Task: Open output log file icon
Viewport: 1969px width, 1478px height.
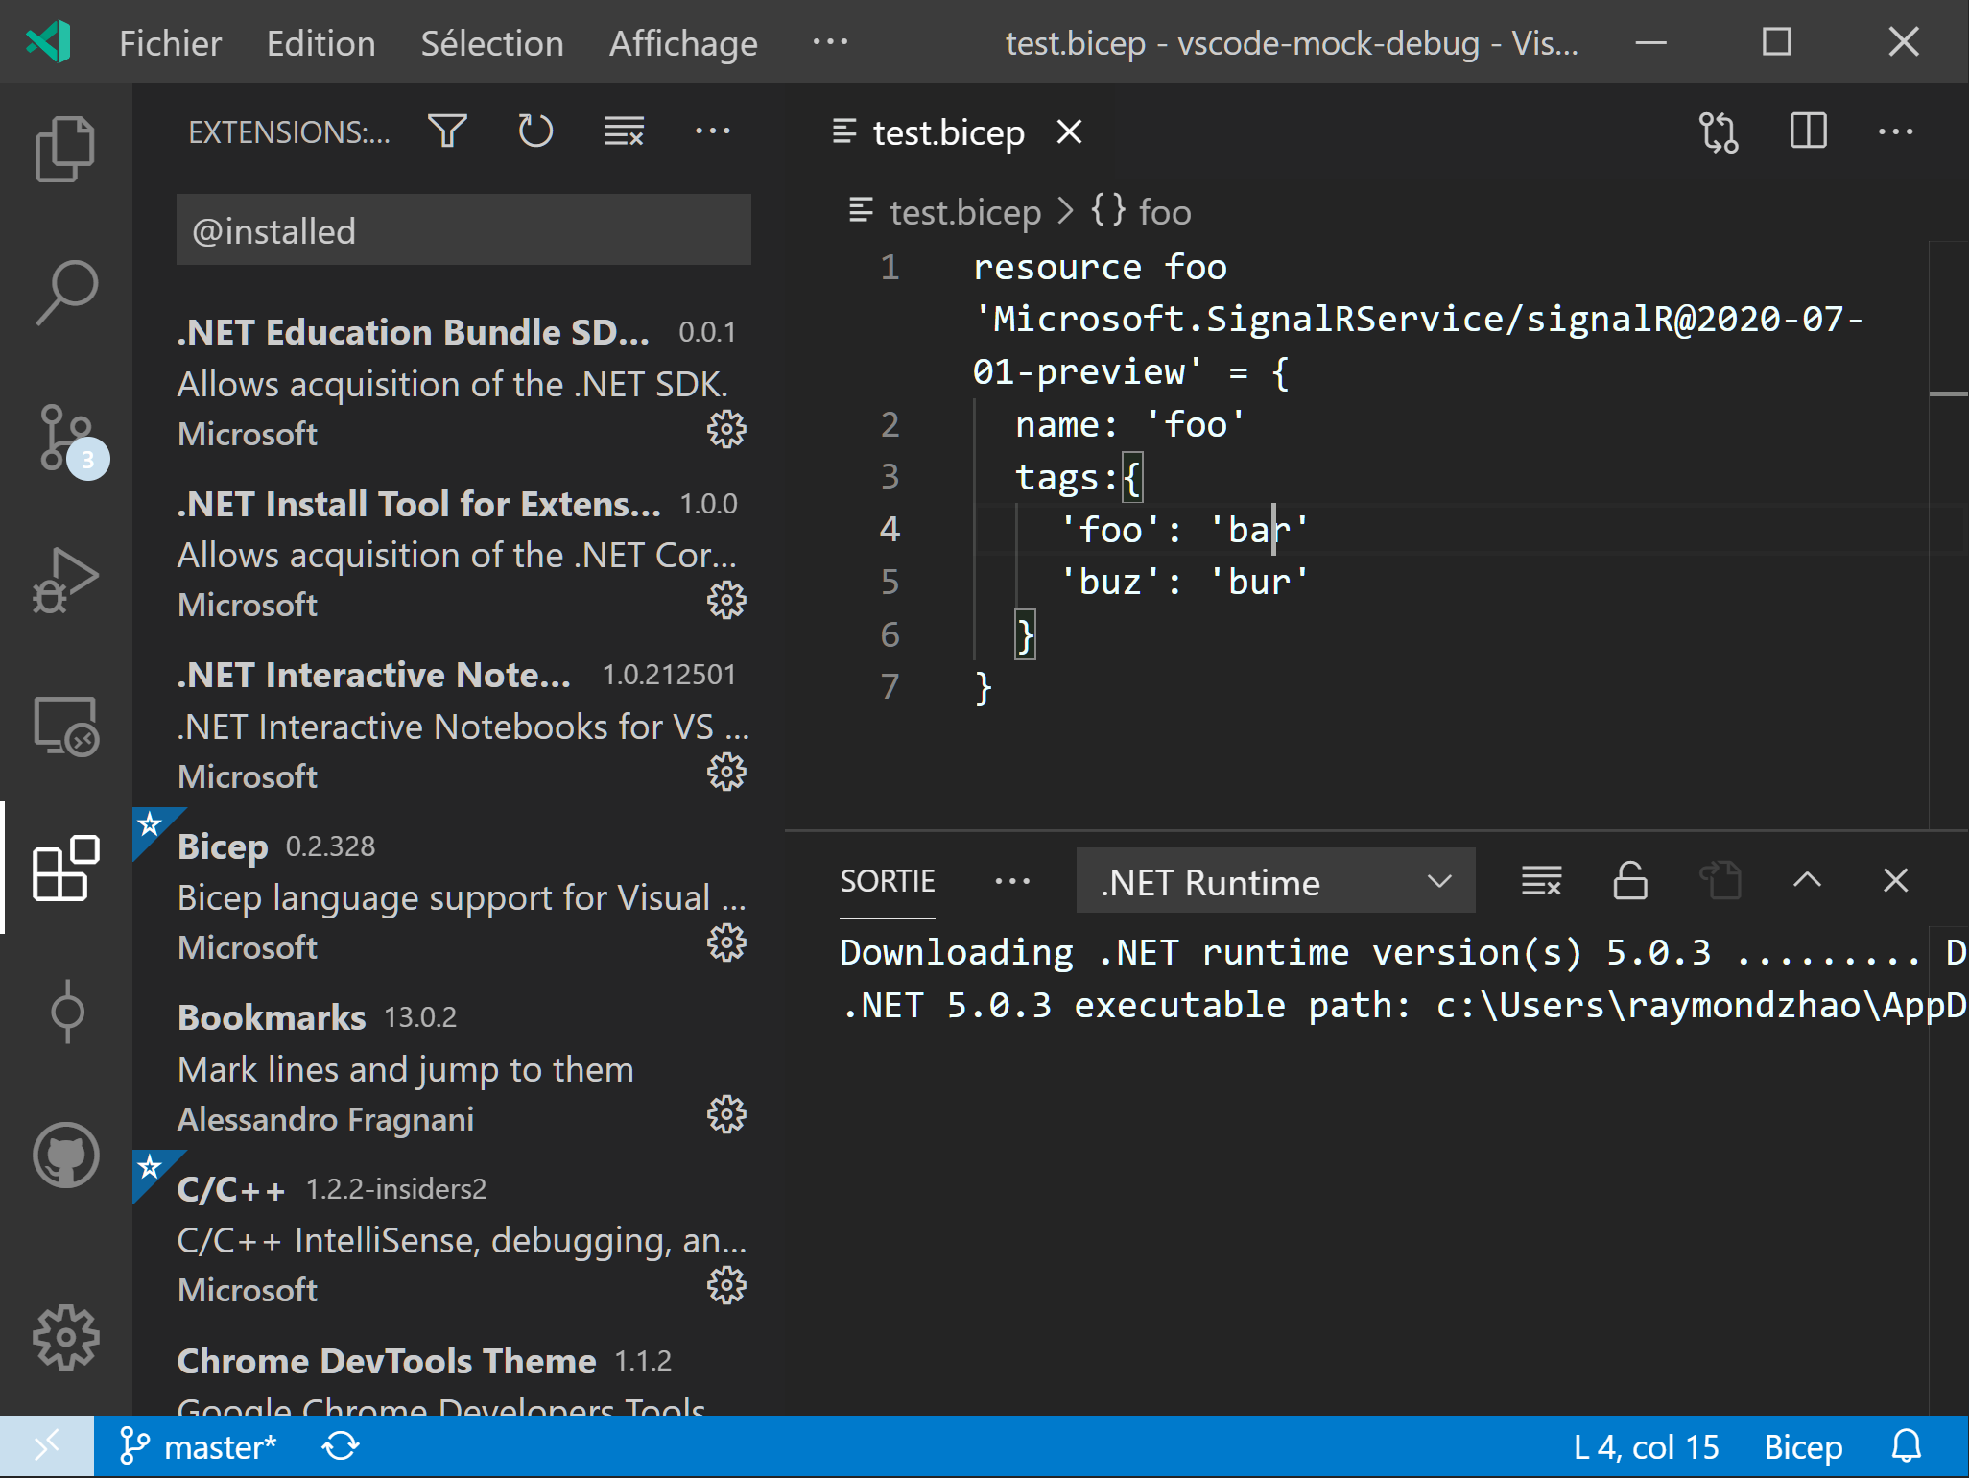Action: (x=1720, y=880)
